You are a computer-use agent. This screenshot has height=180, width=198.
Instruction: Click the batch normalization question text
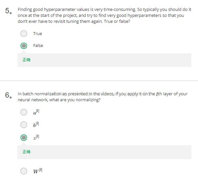coord(102,97)
